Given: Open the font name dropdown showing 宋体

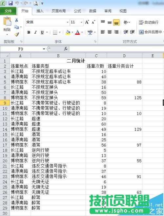Looking at the screenshot, I should (x=68, y=22).
